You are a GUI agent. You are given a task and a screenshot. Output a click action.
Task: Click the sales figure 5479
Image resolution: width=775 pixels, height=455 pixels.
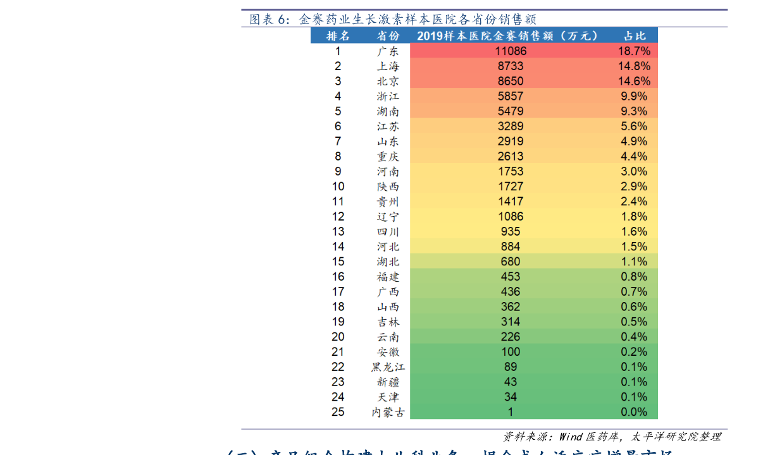(511, 111)
